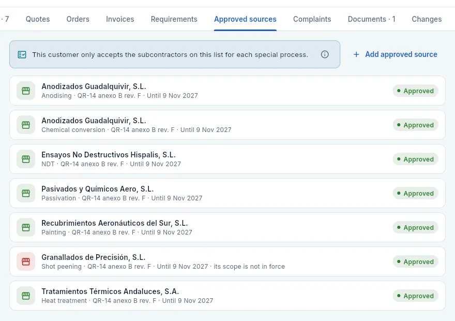The width and height of the screenshot is (455, 321).
Task: Switch to the Orders tab
Action: pyautogui.click(x=78, y=19)
